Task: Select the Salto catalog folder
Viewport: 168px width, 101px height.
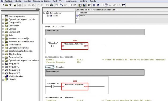Action: point(11,35)
